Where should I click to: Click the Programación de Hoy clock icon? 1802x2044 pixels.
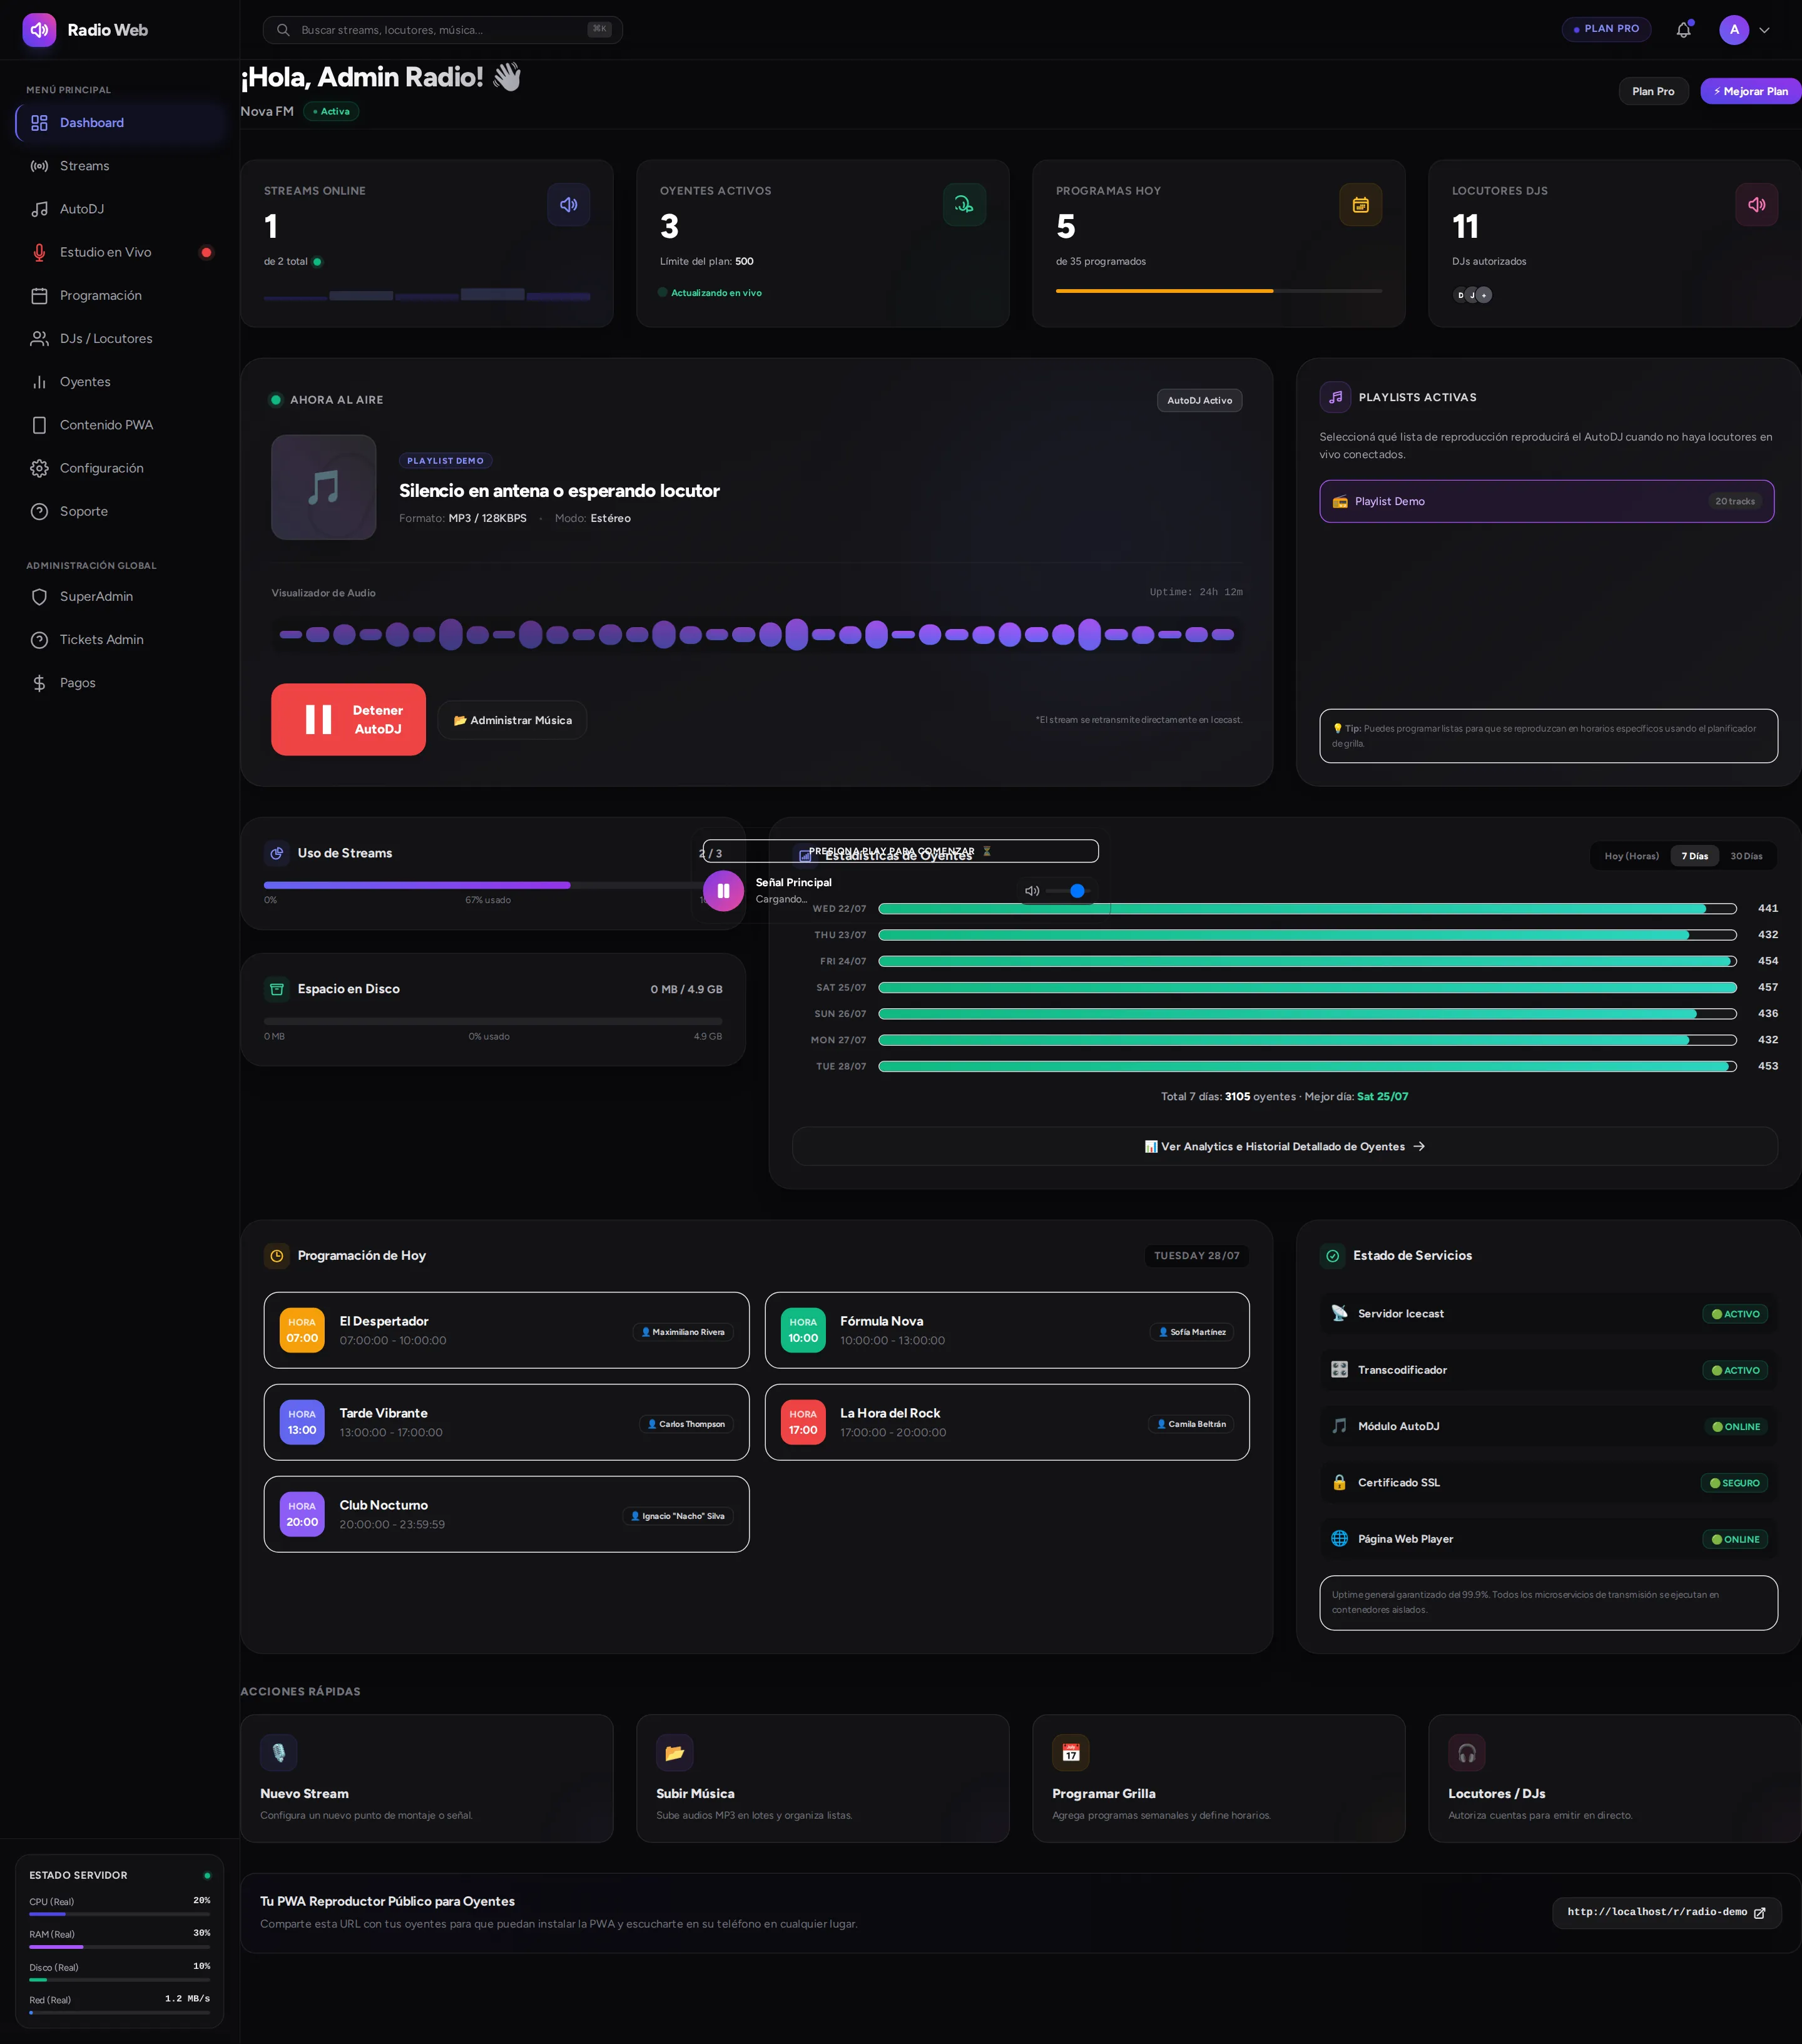[277, 1256]
